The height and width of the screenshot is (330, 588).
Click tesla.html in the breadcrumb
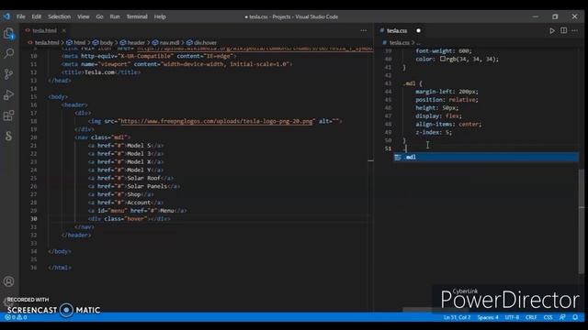47,43
